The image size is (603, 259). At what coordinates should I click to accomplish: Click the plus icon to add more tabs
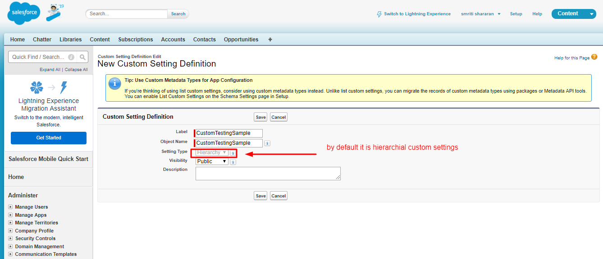(270, 40)
